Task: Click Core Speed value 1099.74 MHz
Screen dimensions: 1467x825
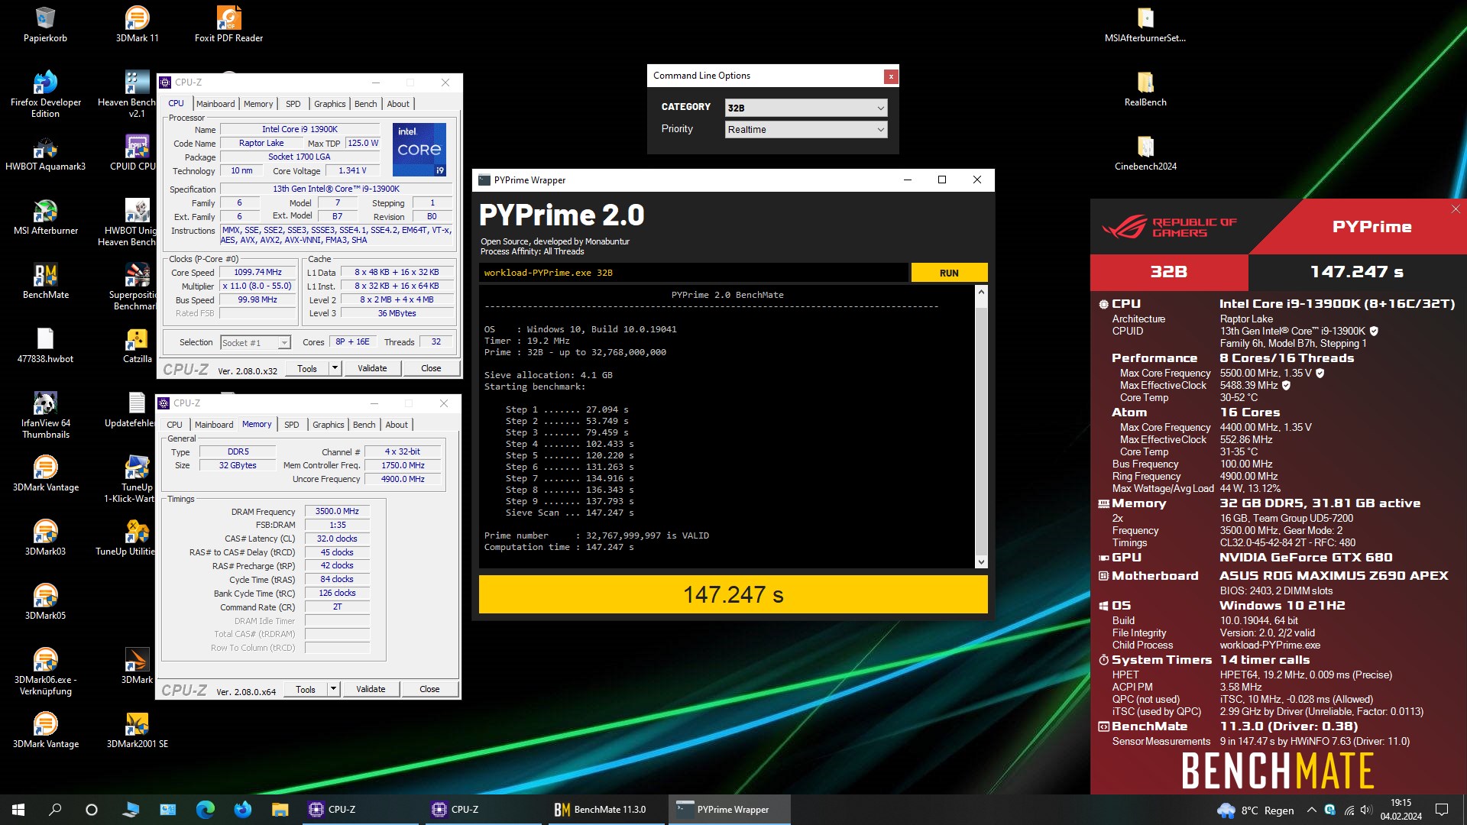Action: click(x=257, y=273)
